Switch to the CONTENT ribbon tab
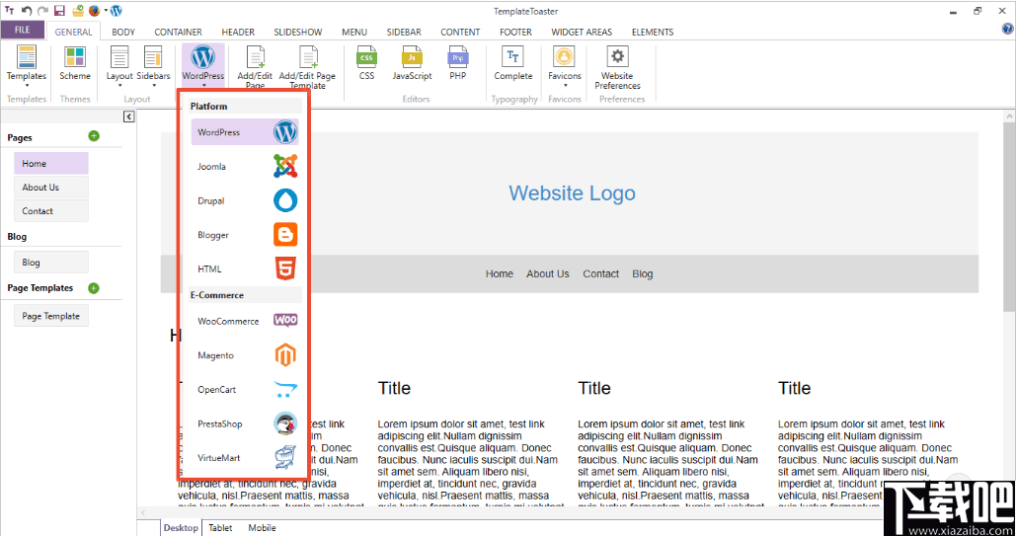Screen dimensions: 1017x536 [x=460, y=32]
